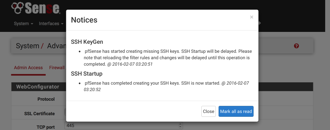Dismiss the Notices dialog with the × icon
This screenshot has width=330, height=130.
coord(252,17)
